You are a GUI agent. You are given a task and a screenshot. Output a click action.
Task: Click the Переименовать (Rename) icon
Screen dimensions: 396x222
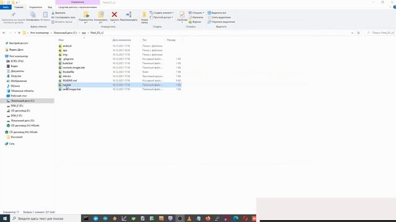point(129,17)
